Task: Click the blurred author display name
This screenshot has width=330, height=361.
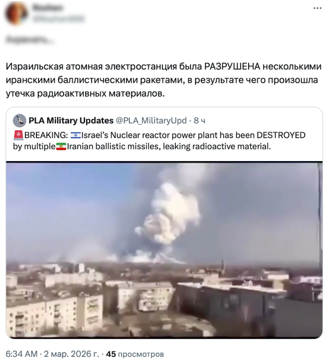Action: (47, 8)
